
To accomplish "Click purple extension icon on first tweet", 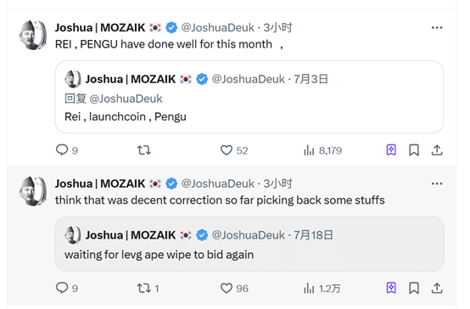I will [x=391, y=149].
